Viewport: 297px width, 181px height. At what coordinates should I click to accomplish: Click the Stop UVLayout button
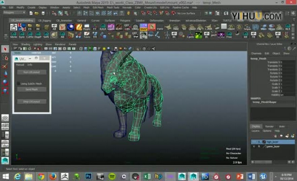coord(32,102)
